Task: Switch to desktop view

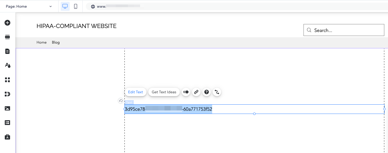Action: point(65,6)
